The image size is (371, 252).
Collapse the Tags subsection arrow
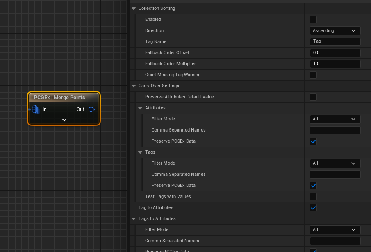tap(141, 152)
